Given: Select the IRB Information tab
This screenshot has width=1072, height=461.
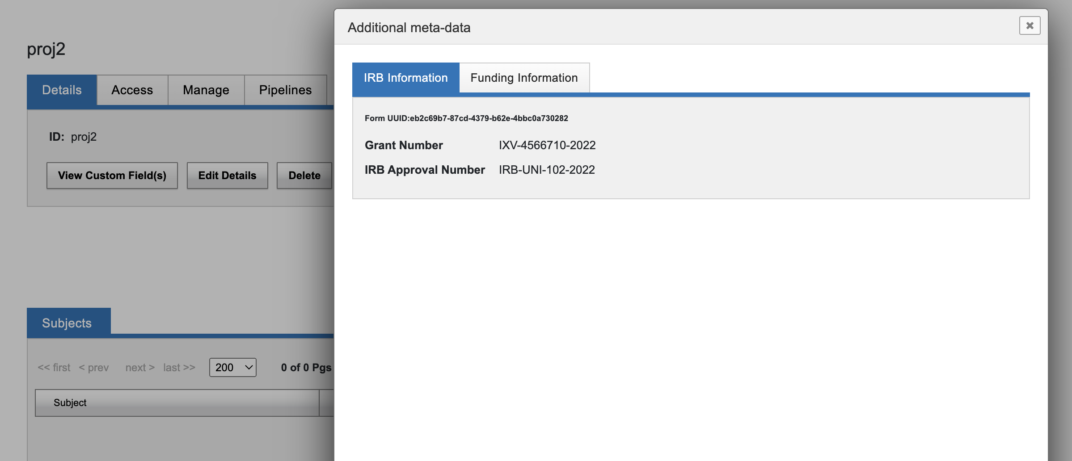Looking at the screenshot, I should pyautogui.click(x=405, y=78).
